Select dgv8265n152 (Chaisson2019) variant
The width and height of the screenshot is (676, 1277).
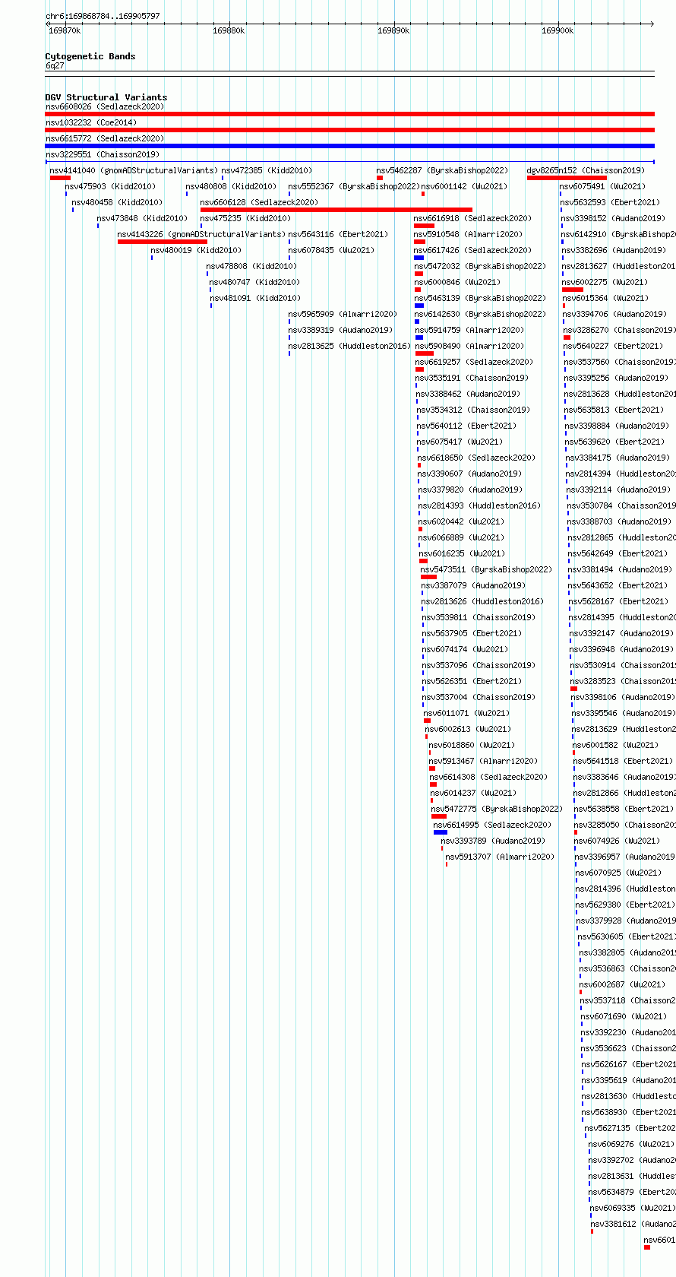coord(585,170)
